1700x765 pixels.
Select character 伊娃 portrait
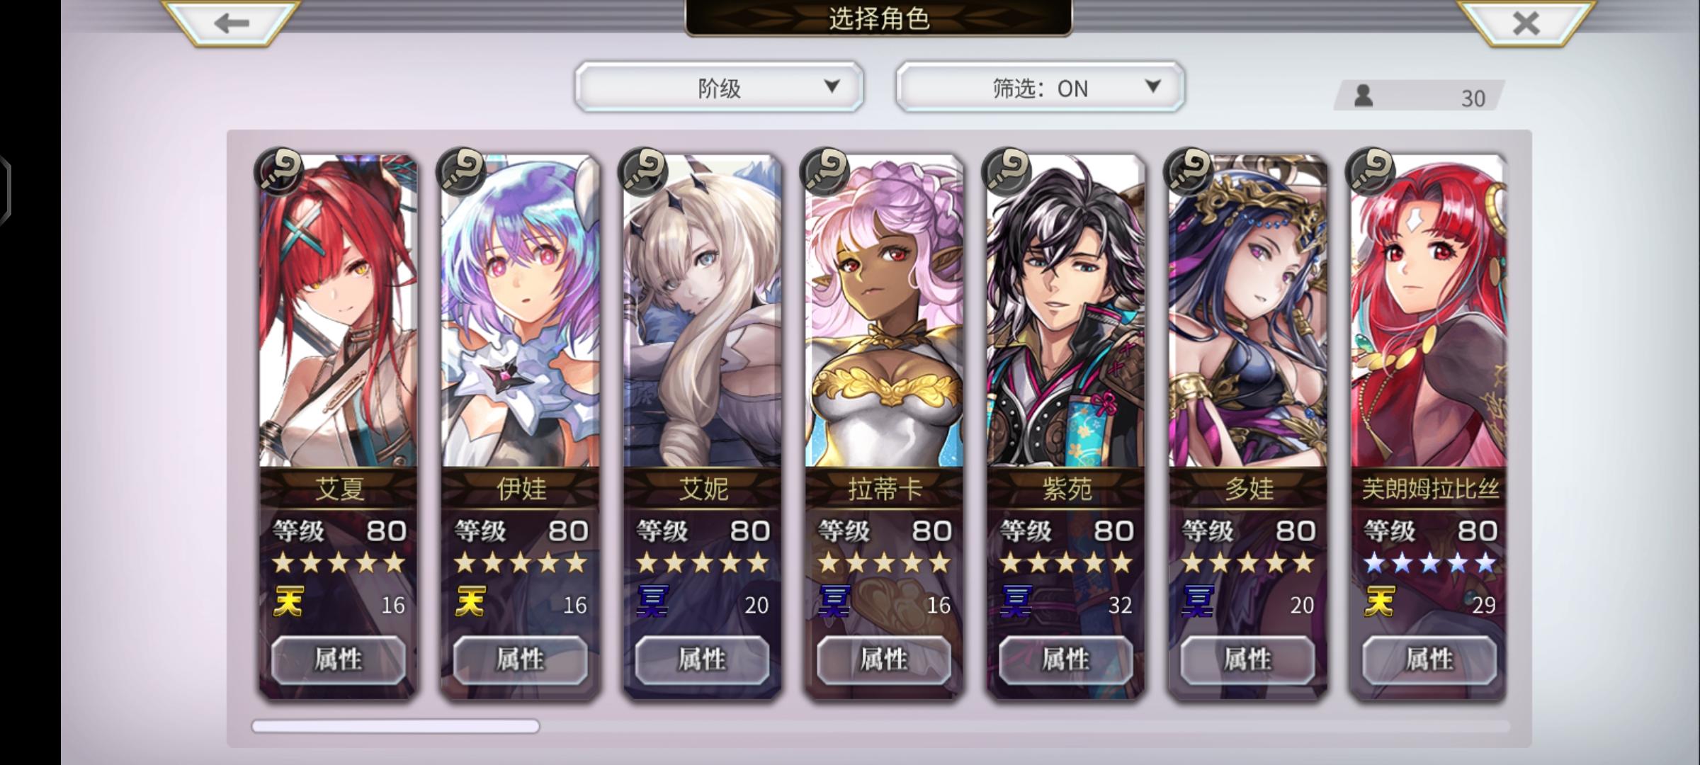(x=521, y=312)
